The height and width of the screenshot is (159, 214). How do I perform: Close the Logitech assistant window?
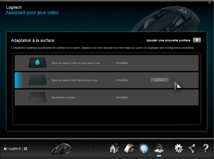pos(210,2)
